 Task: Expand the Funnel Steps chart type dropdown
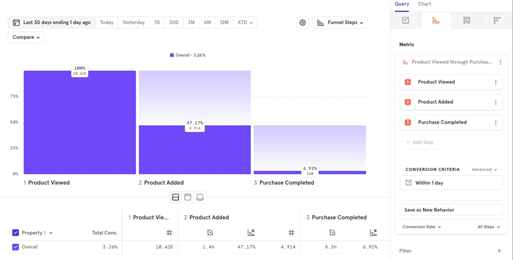click(x=340, y=23)
